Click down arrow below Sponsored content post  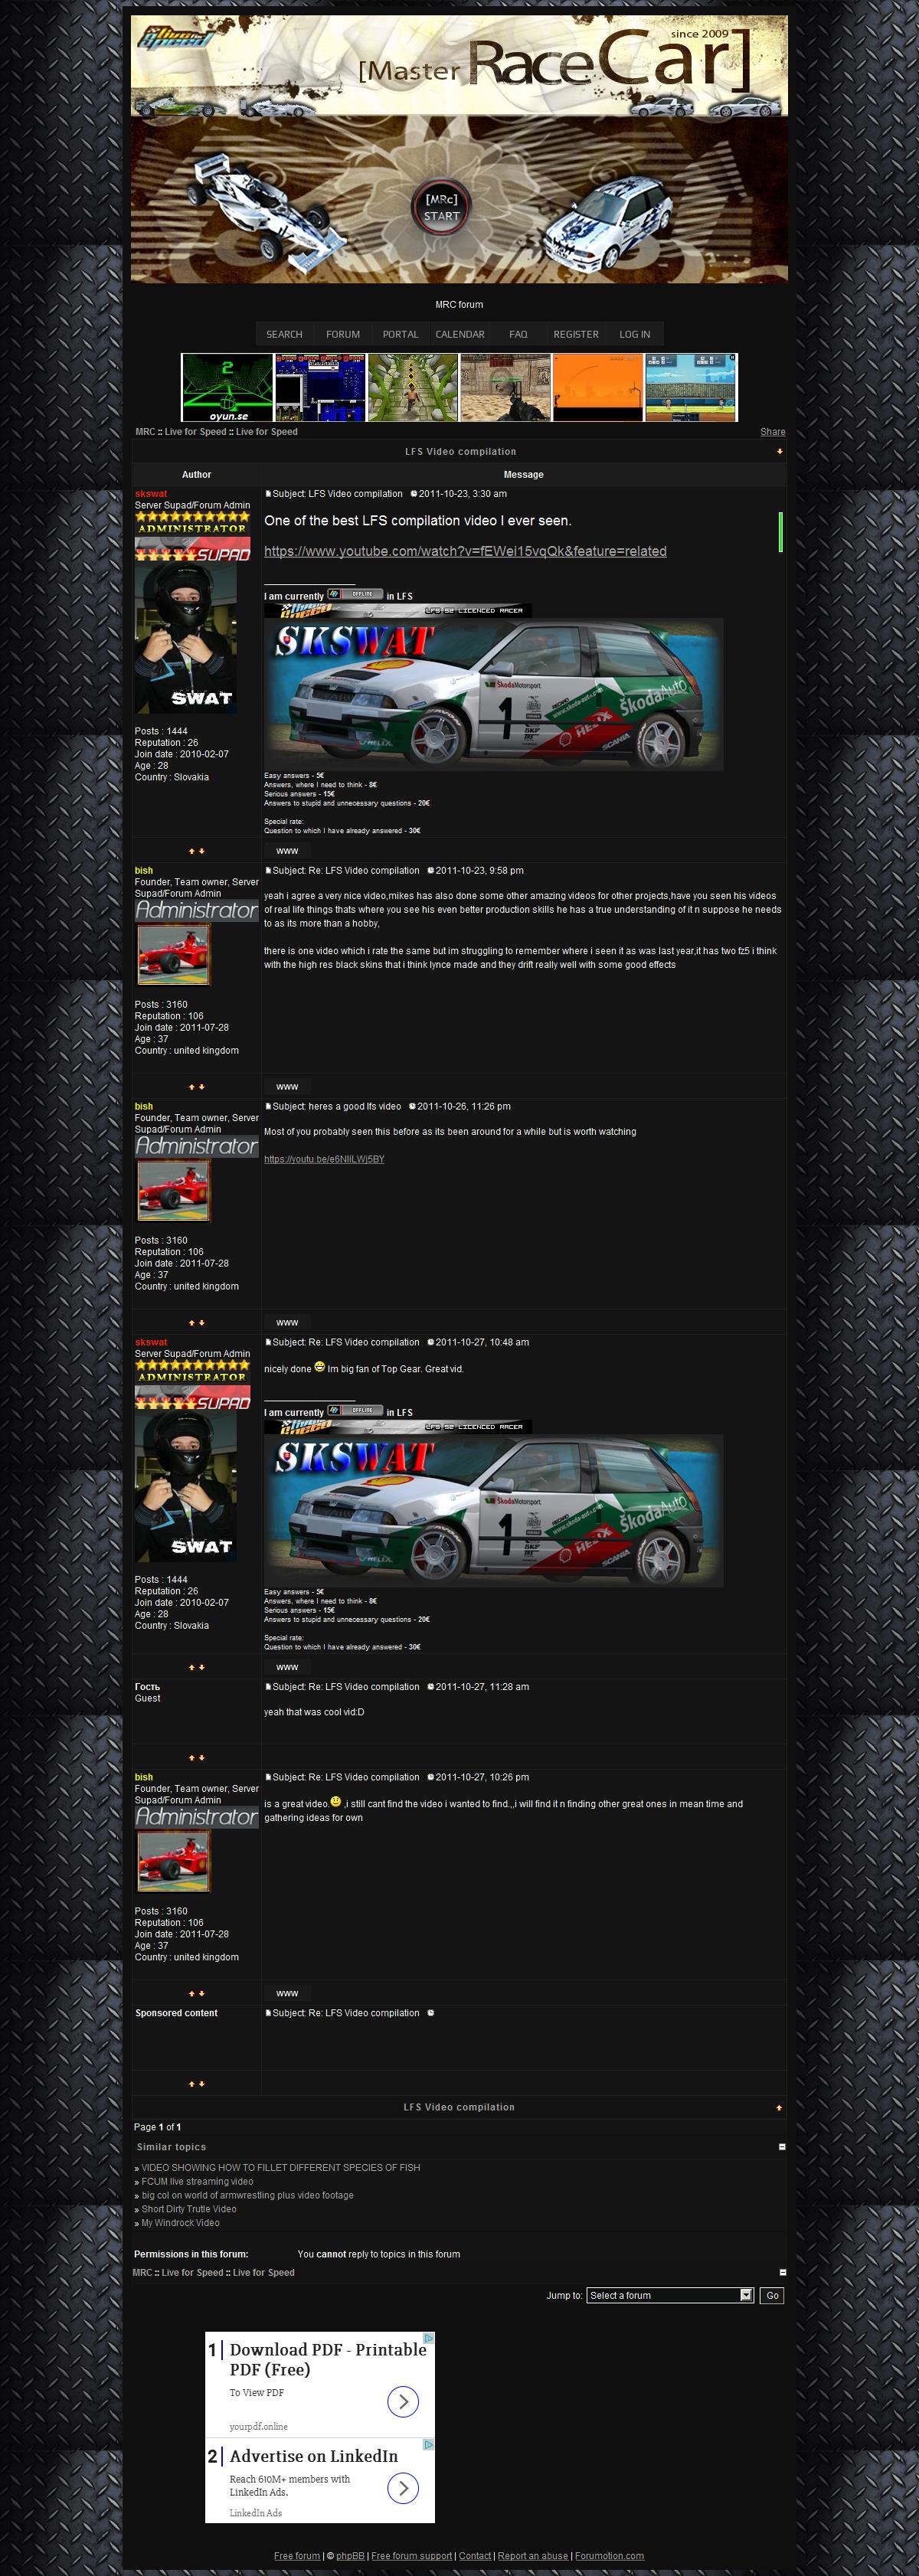coord(202,2084)
